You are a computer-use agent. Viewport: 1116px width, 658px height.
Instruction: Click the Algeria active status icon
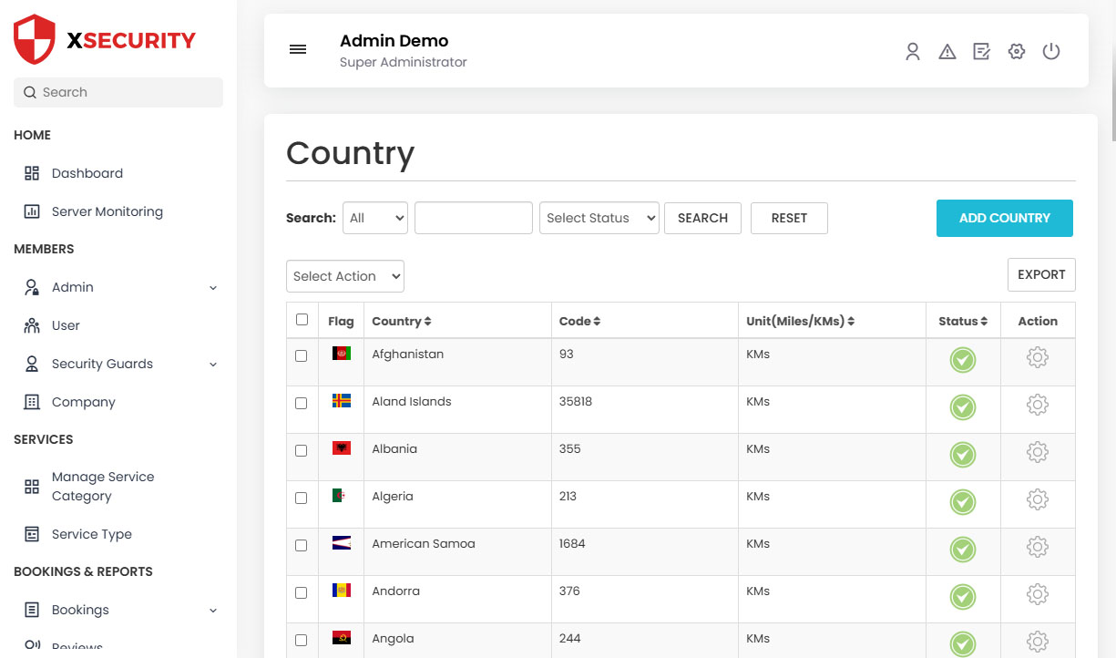pos(963,502)
